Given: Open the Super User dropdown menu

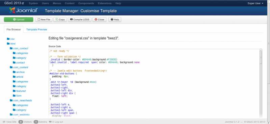Looking at the screenshot, I should [x=255, y=3].
